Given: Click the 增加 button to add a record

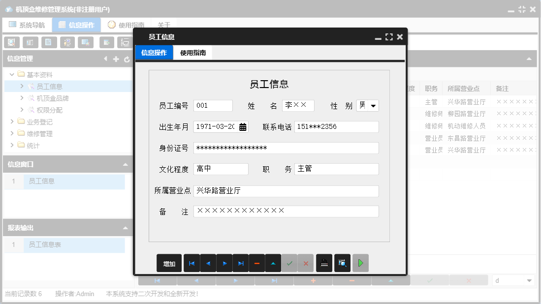Looking at the screenshot, I should click(169, 263).
